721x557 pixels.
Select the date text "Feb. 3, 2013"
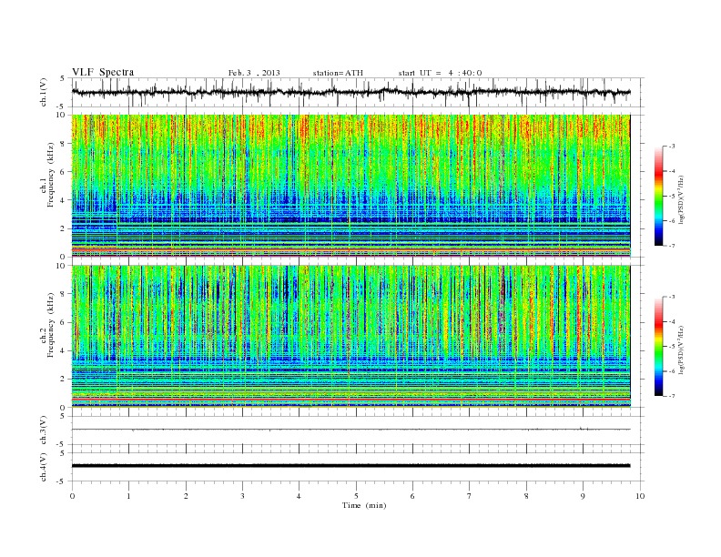(254, 73)
